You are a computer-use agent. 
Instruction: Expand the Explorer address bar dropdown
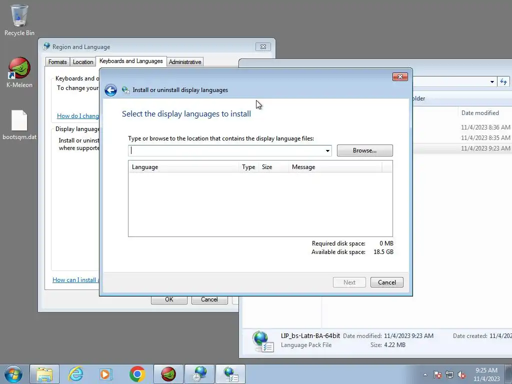click(x=492, y=82)
